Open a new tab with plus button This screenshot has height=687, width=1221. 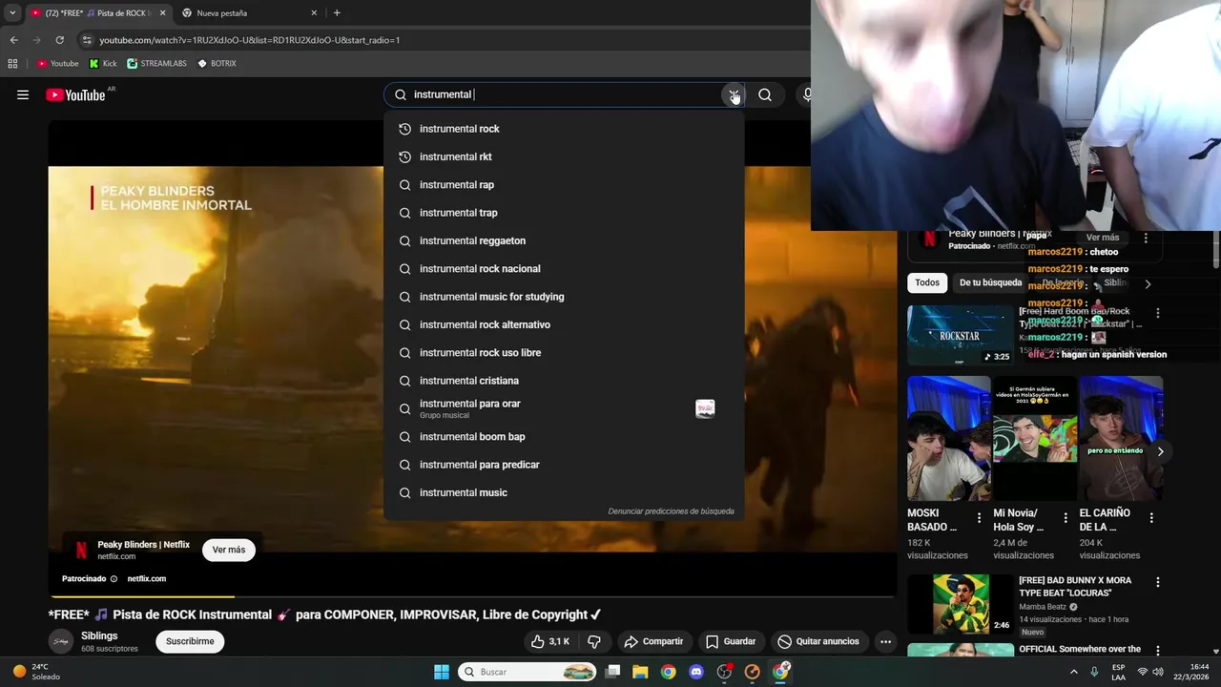[x=337, y=13]
